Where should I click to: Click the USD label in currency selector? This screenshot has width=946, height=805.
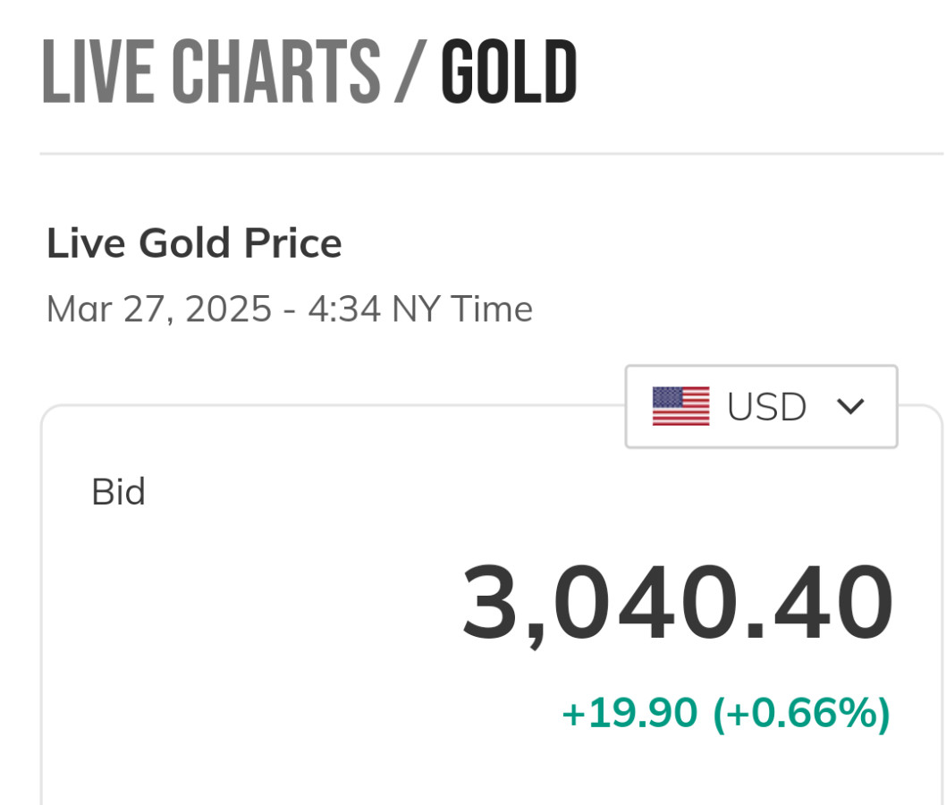(x=766, y=407)
